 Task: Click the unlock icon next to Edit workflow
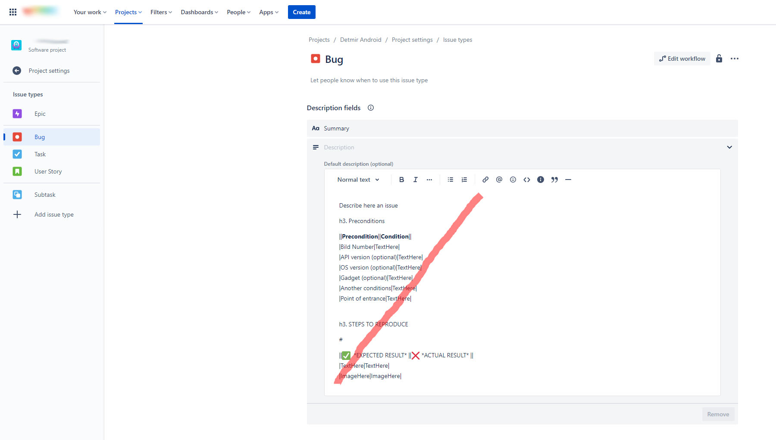pos(719,59)
